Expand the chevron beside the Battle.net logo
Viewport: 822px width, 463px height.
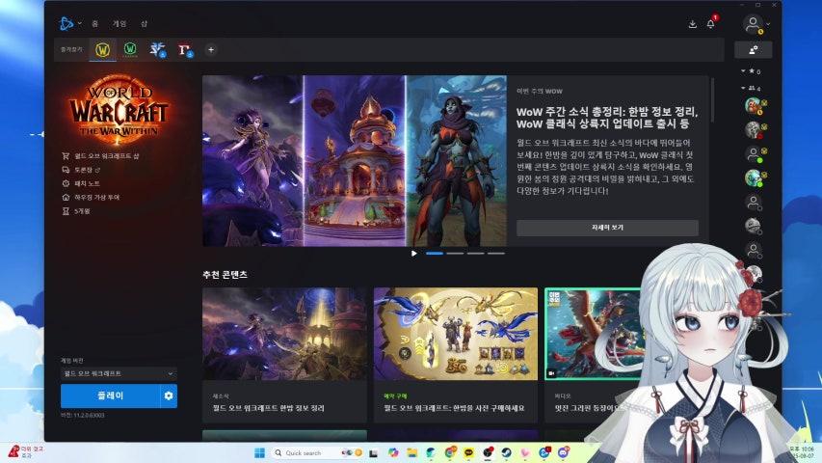tap(80, 23)
